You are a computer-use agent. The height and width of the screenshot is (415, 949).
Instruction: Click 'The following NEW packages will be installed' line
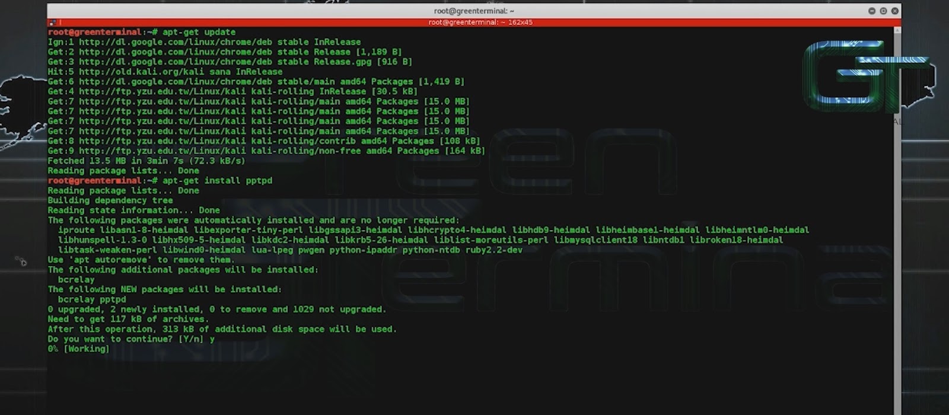click(x=165, y=289)
